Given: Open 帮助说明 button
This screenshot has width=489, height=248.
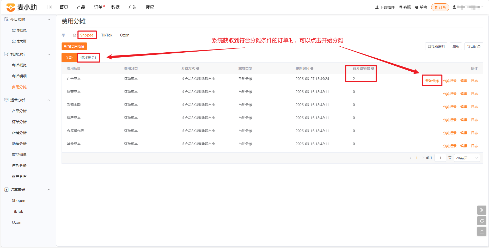Looking at the screenshot, I should click(436, 46).
